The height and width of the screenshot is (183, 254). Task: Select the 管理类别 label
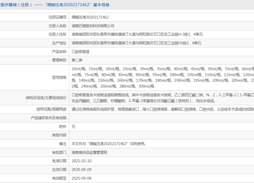point(59,60)
